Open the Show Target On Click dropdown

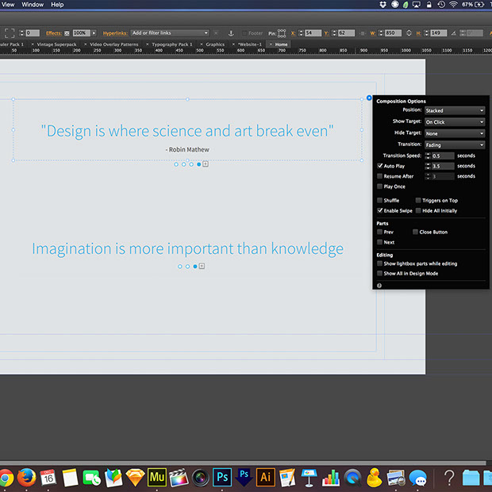(455, 122)
